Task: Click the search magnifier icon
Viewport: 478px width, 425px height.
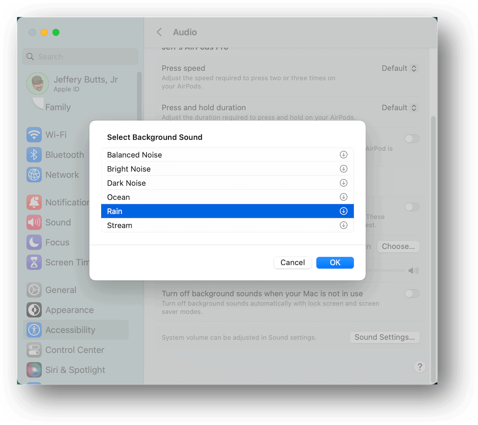Action: point(30,57)
